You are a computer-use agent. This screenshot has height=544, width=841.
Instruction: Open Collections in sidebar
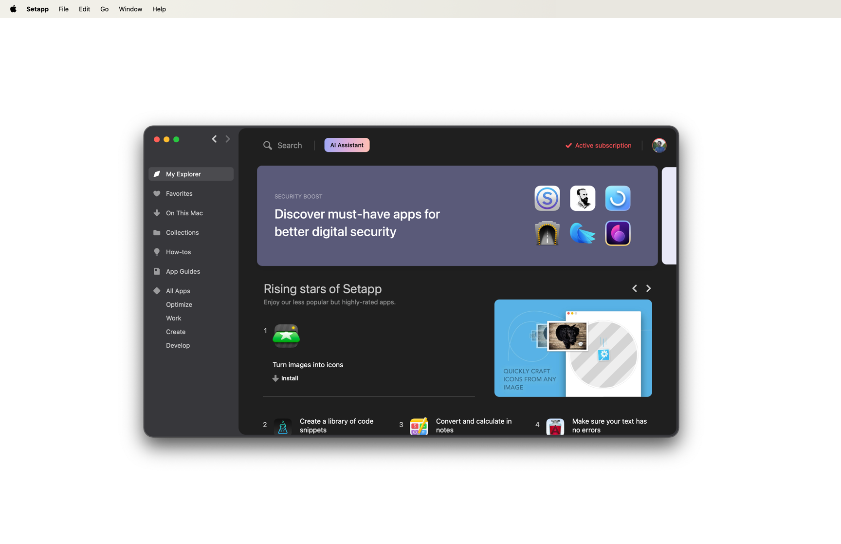(191, 232)
